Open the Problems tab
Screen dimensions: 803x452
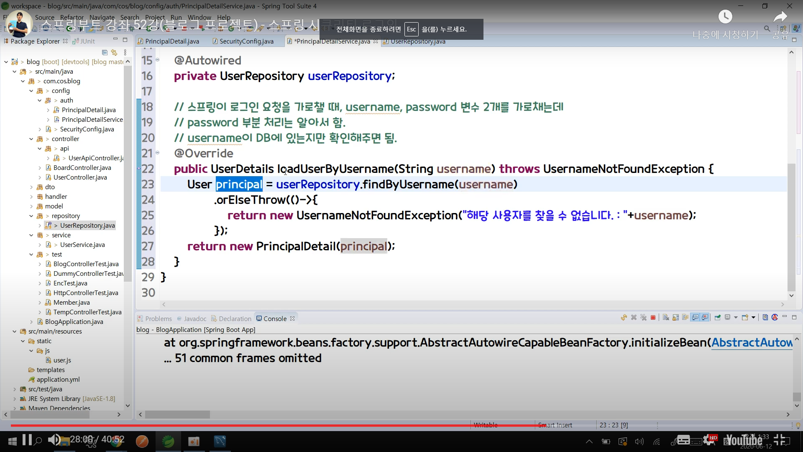tap(158, 318)
